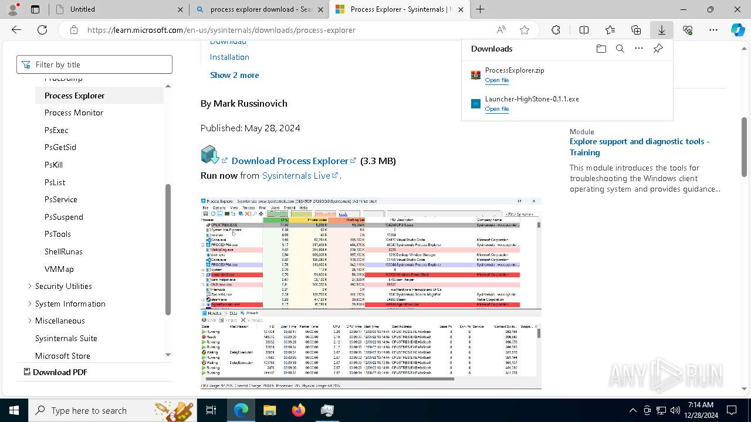This screenshot has width=751, height=422.
Task: Expand the Miscellaneous tree node
Action: pos(30,321)
